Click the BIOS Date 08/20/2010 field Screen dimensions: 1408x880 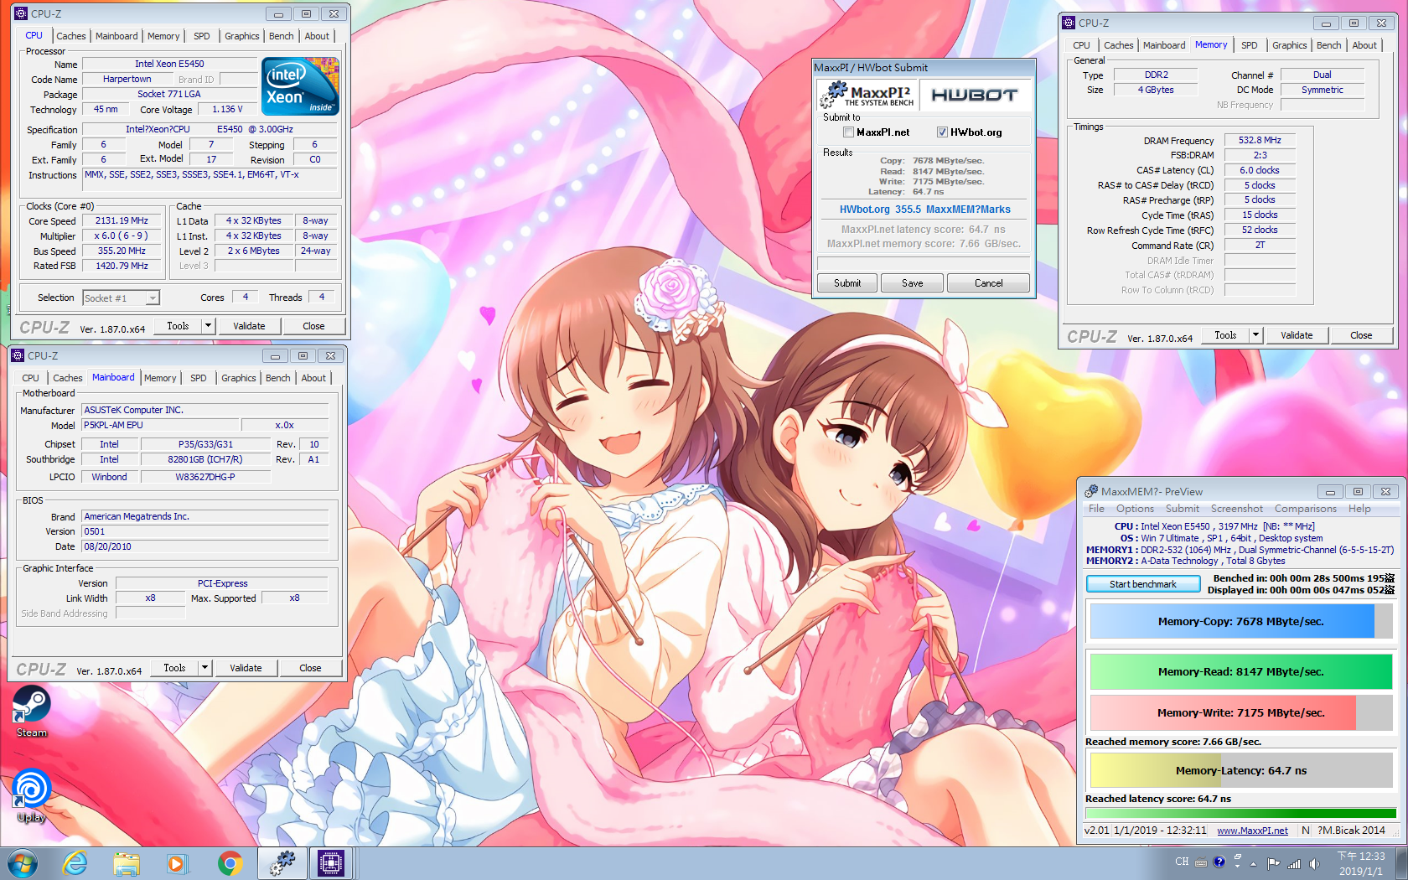coord(205,547)
